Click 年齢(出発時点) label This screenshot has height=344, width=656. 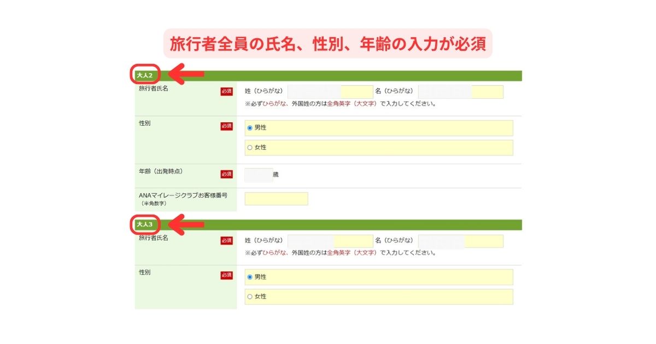(x=161, y=171)
